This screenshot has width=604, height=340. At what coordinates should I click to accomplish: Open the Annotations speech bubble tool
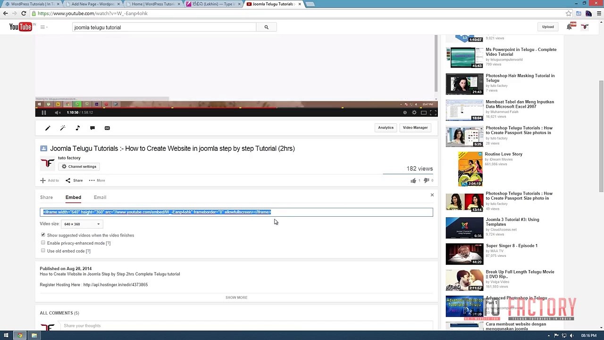tap(92, 128)
